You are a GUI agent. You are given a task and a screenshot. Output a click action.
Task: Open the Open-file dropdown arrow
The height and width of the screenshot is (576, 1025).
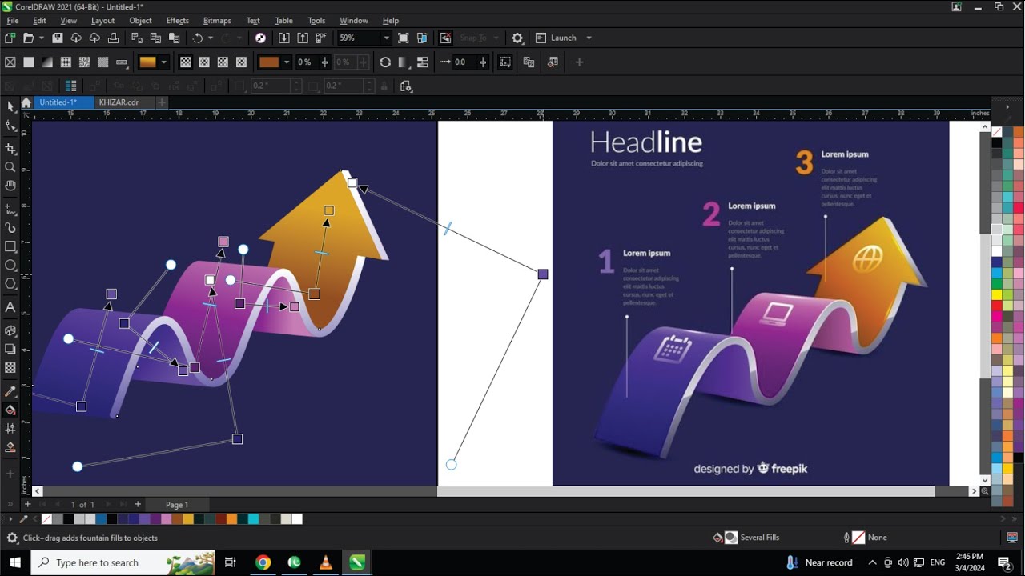click(x=40, y=38)
